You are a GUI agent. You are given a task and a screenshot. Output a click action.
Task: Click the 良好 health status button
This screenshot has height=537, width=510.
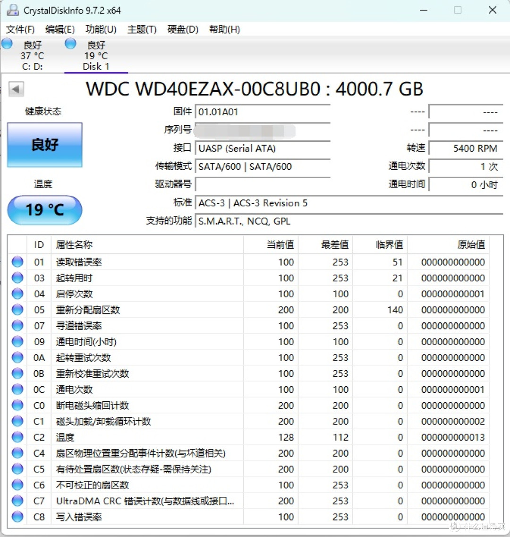[45, 145]
